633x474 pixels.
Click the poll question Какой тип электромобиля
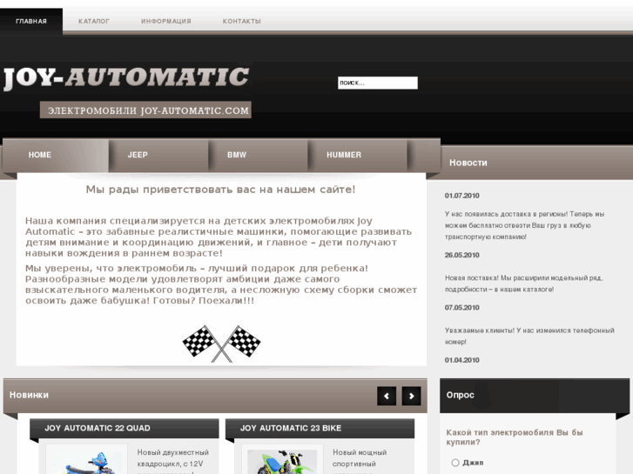[515, 437]
